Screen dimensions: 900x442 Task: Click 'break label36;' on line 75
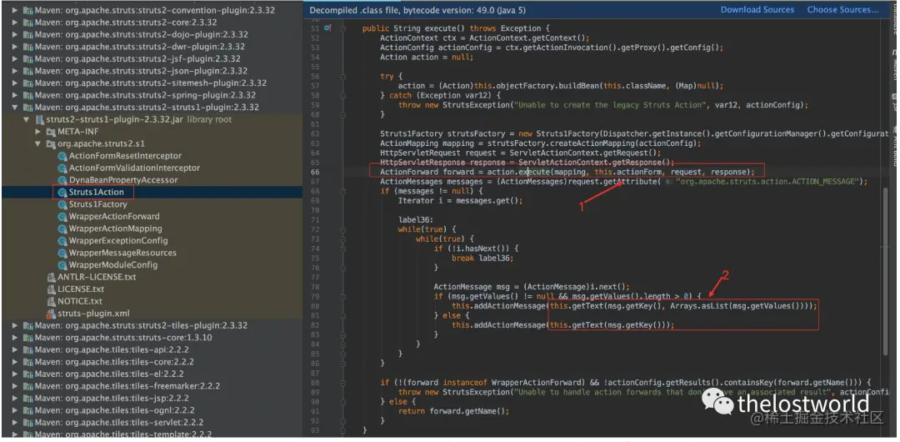pos(482,258)
